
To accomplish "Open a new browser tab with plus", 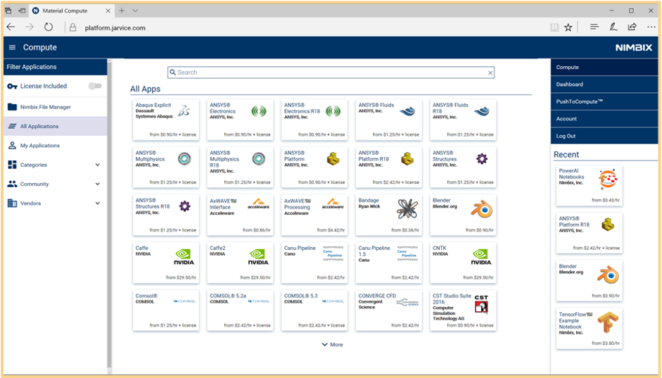I will [x=122, y=11].
